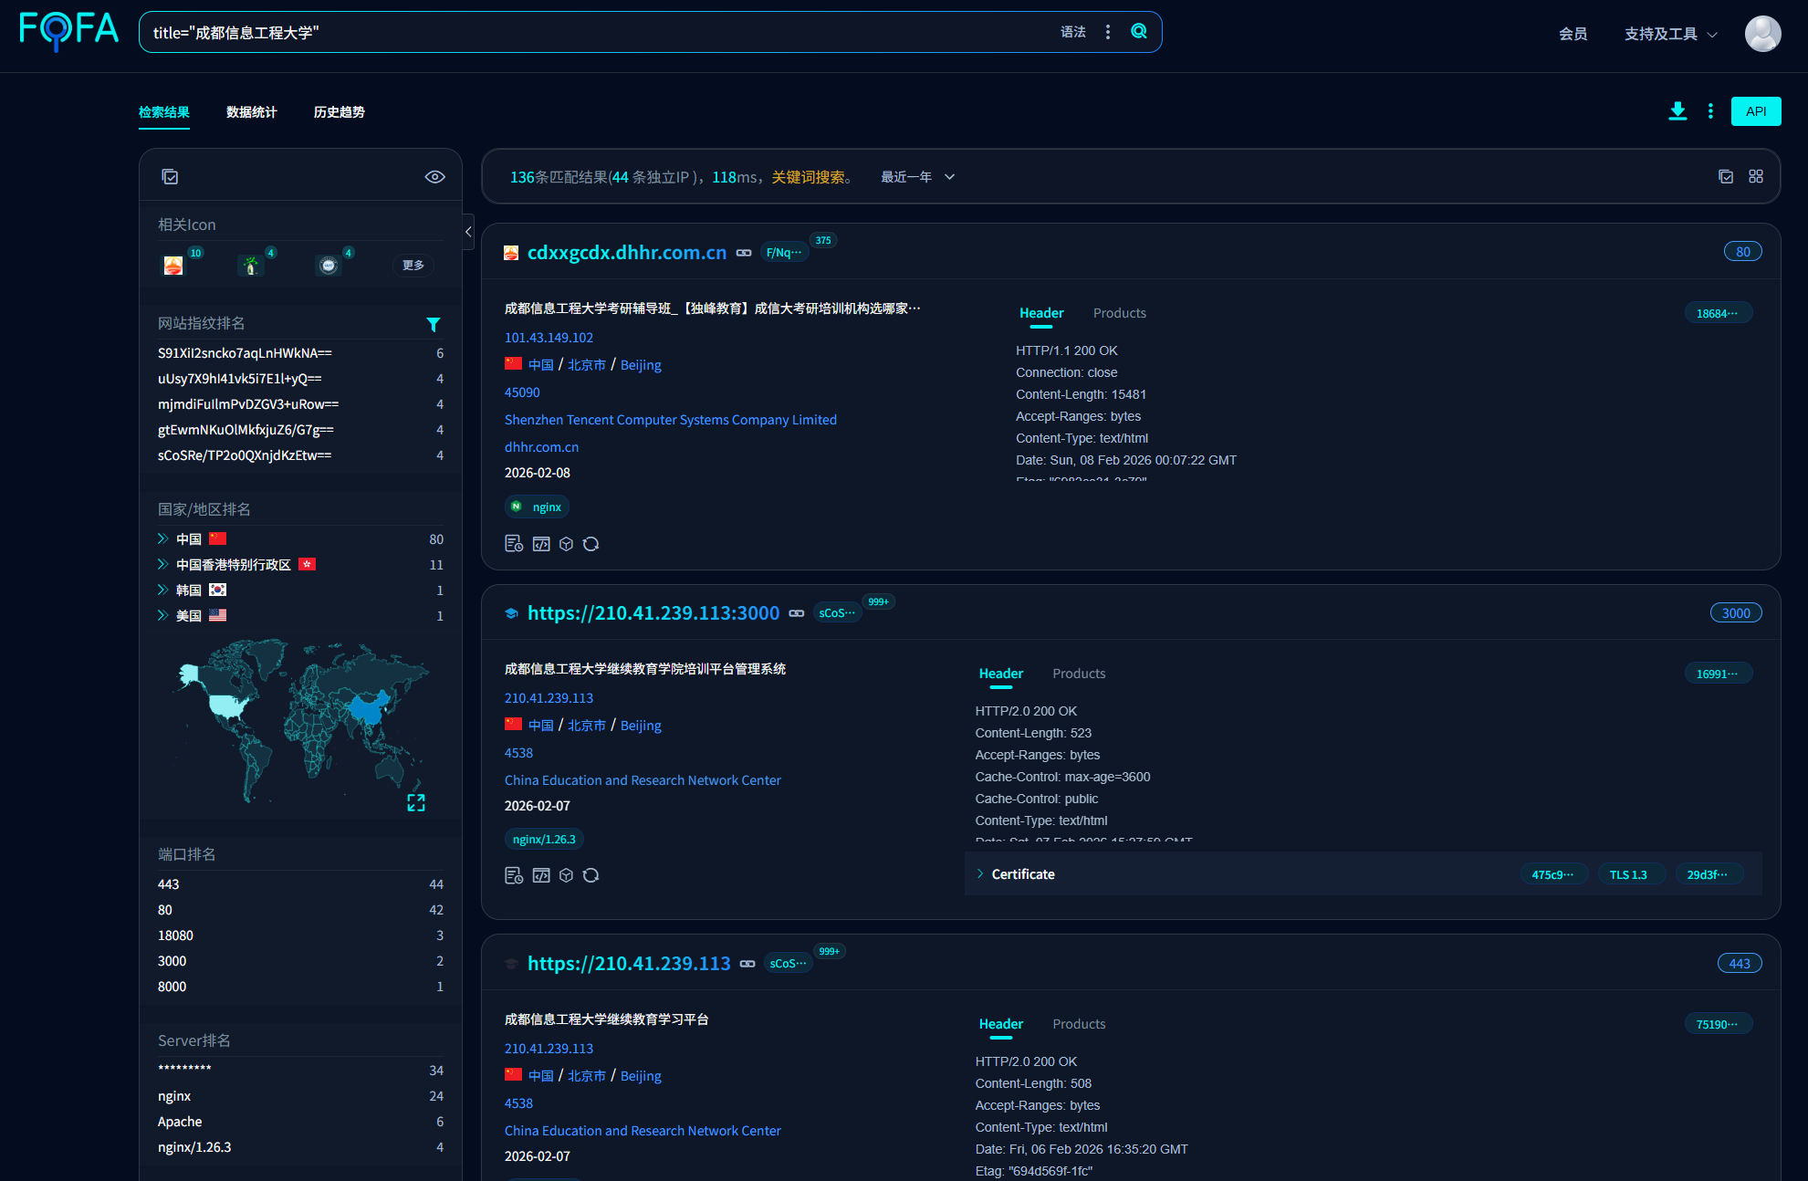Open the 支持及工具 dropdown menu
The image size is (1808, 1181).
(x=1670, y=34)
